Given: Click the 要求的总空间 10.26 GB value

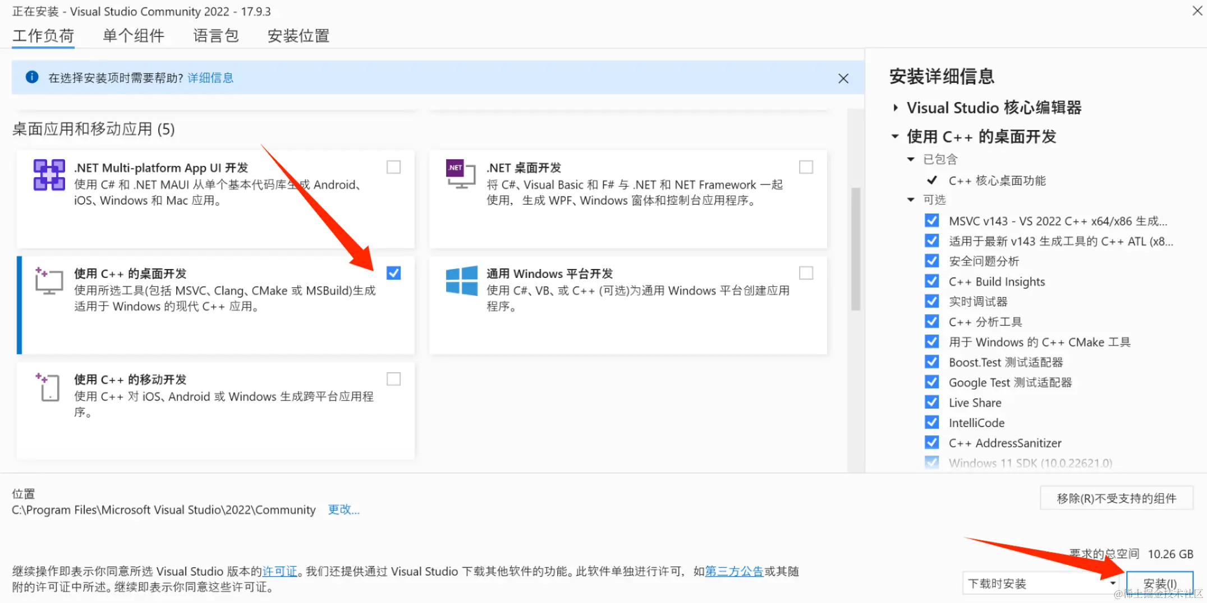Looking at the screenshot, I should coord(1171,554).
